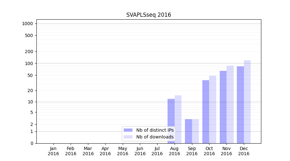Click the Oct 2016 downloads bar
The width and height of the screenshot is (290, 161).
coord(213,109)
